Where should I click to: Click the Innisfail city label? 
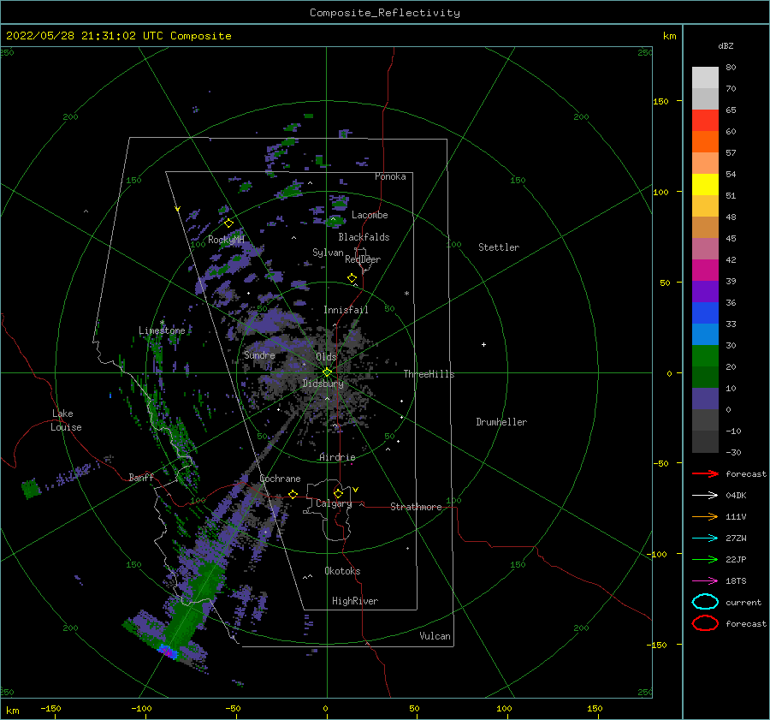tap(346, 310)
